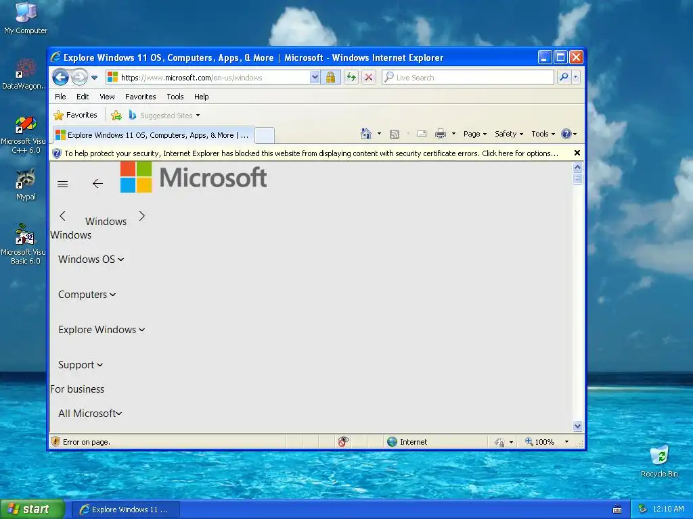Expand the Computers menu
This screenshot has height=519, width=693.
click(87, 295)
